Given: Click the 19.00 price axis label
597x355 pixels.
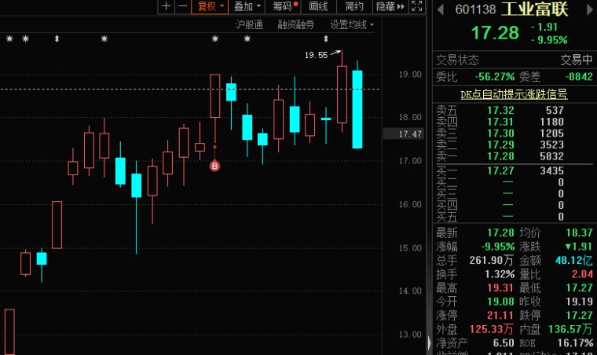Looking at the screenshot, I should point(410,74).
